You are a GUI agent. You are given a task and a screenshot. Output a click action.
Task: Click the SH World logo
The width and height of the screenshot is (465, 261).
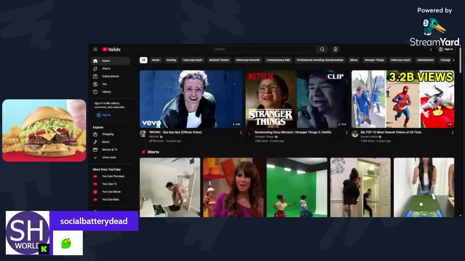[x=28, y=233]
